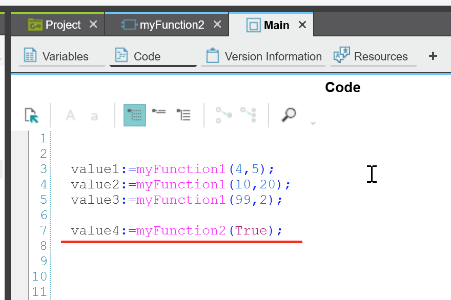Image resolution: width=451 pixels, height=300 pixels.
Task: Click line number 6 in gutter
Action: 44,215
